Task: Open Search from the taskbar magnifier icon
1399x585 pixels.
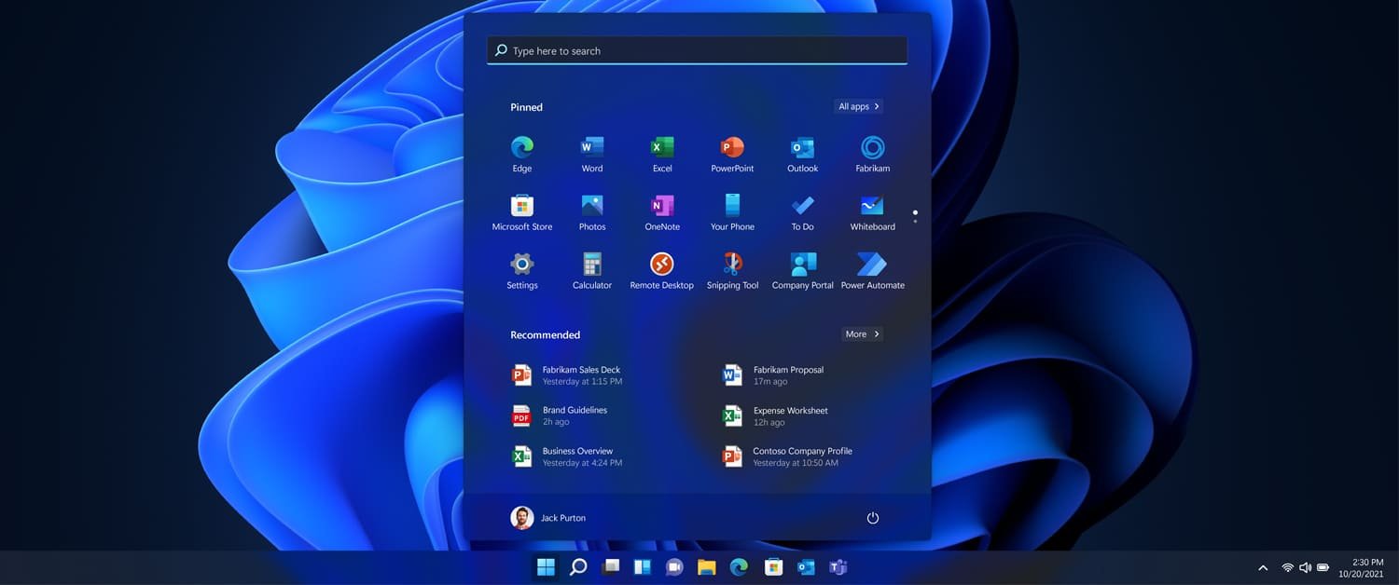Action: tap(578, 567)
